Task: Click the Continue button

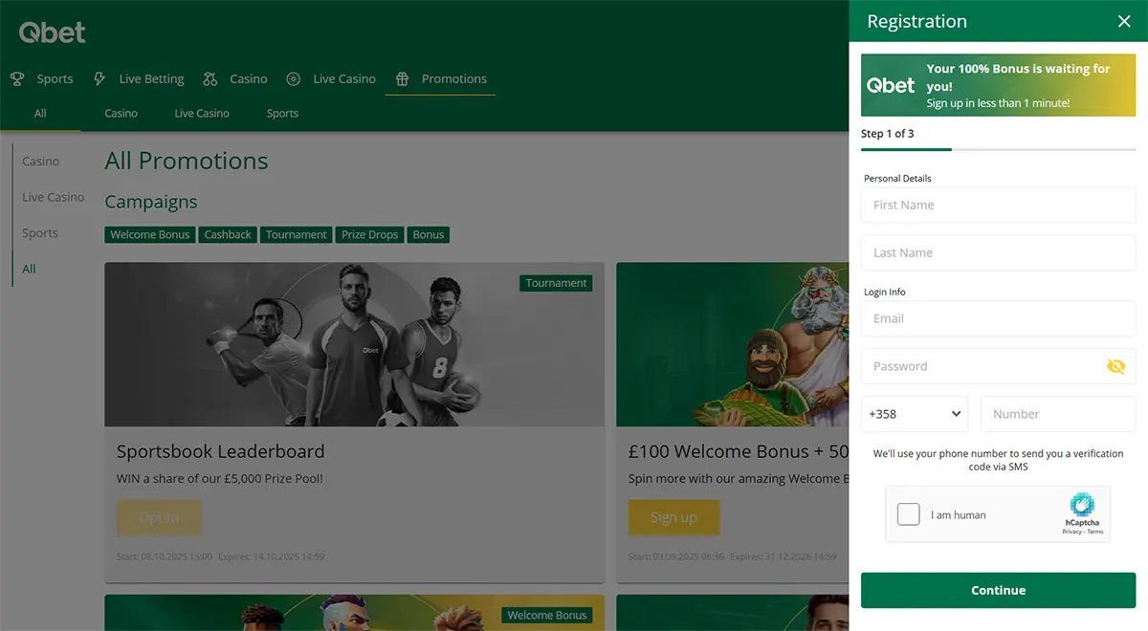Action: pos(998,590)
